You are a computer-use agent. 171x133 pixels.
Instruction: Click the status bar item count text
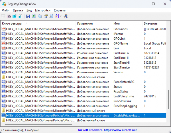coord(20,130)
